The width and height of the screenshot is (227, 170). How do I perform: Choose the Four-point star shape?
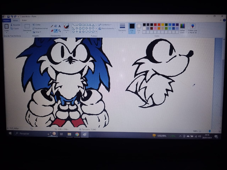point(77,32)
